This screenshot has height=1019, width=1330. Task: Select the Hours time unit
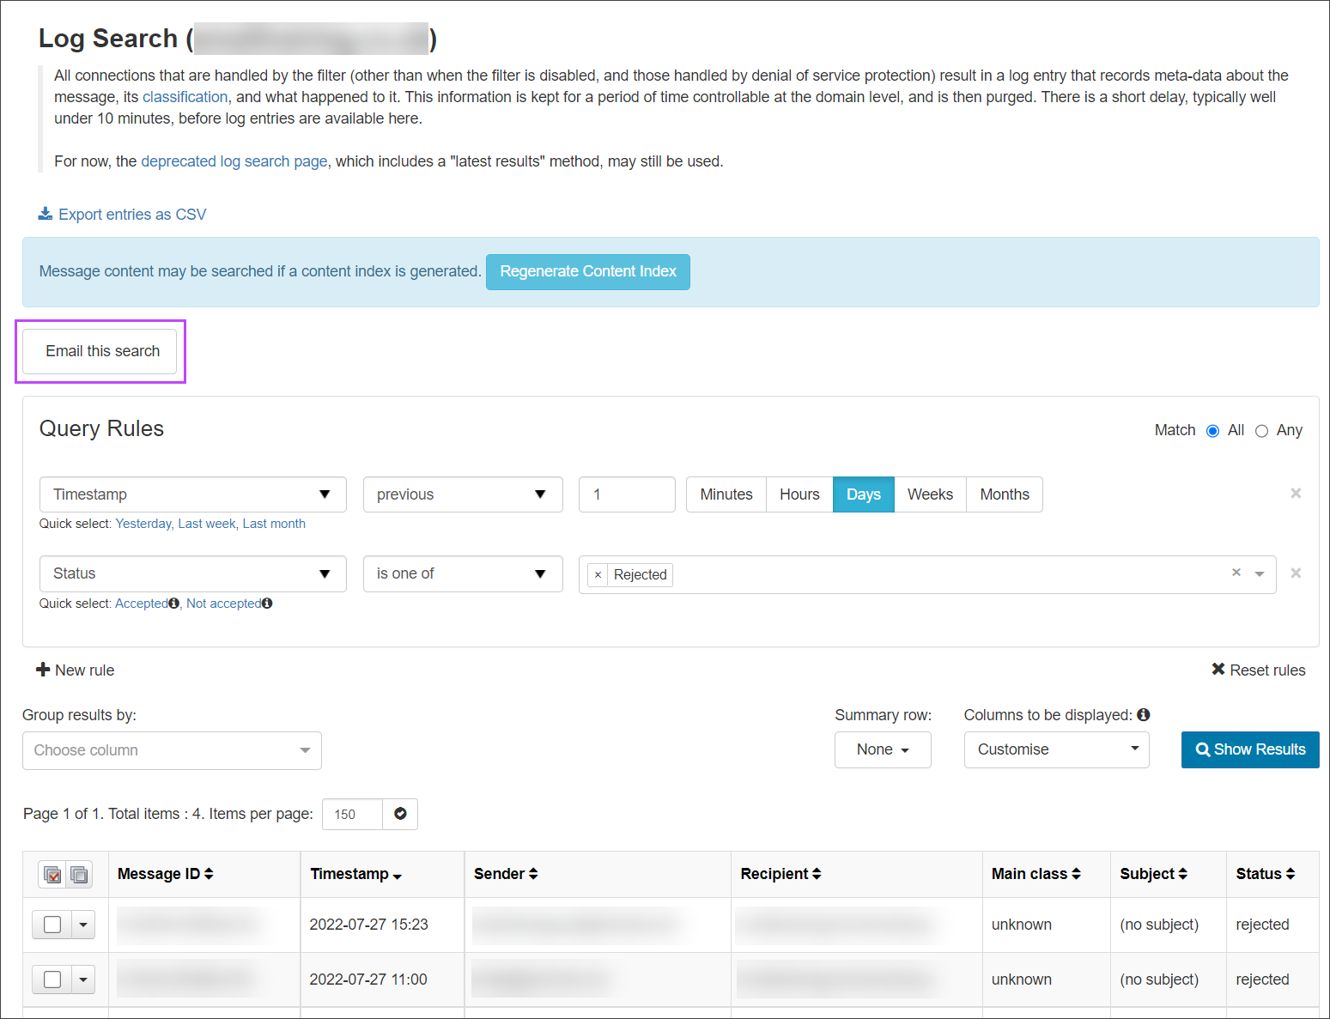pos(799,494)
